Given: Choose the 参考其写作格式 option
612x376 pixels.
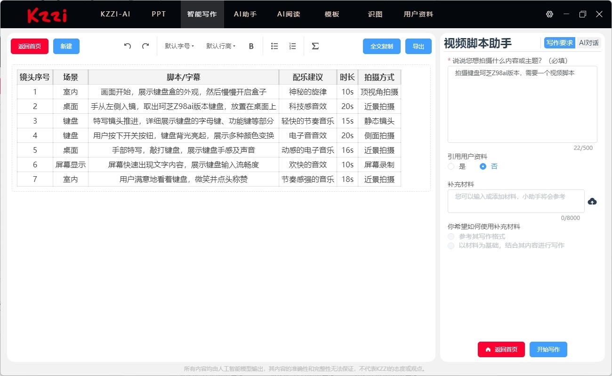Looking at the screenshot, I should coord(451,236).
